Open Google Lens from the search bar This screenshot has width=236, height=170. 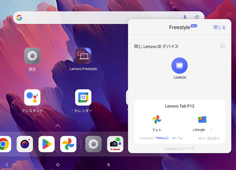[197, 17]
